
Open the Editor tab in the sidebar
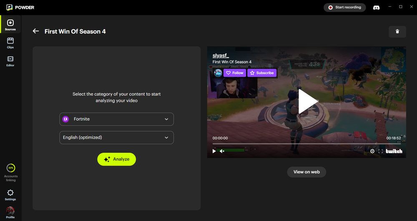click(10, 61)
